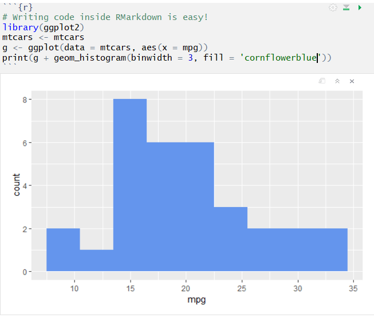
Task: Click binwidth value 3 in code
Action: pyautogui.click(x=190, y=58)
